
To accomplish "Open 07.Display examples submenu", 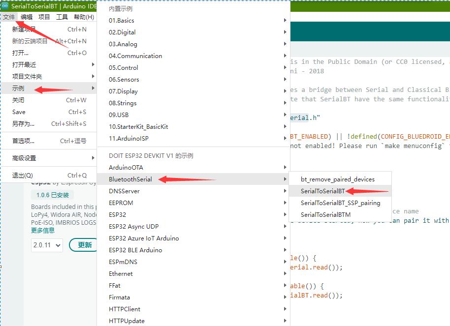I will [193, 91].
